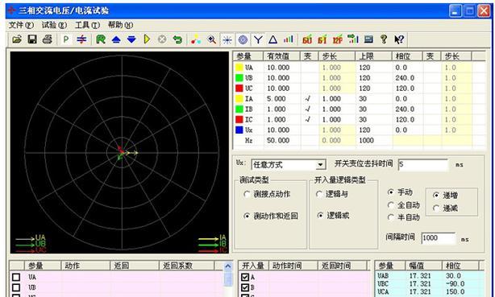The image size is (495, 297).
Task: Open the 试验(E) menu
Action: coord(54,25)
